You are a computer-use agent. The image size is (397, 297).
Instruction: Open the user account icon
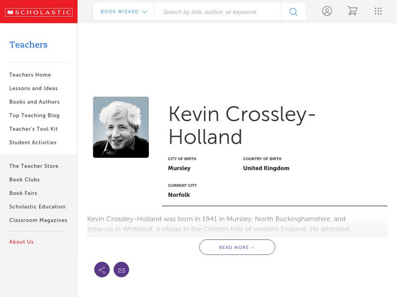click(x=327, y=11)
